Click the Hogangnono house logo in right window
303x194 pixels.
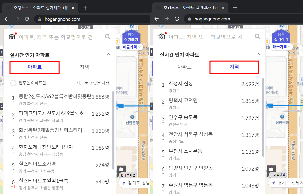click(162, 37)
